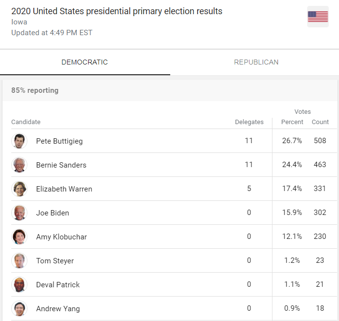Open the Bernie Sanders name link
Viewport: 339px width, 321px height.
[61, 165]
